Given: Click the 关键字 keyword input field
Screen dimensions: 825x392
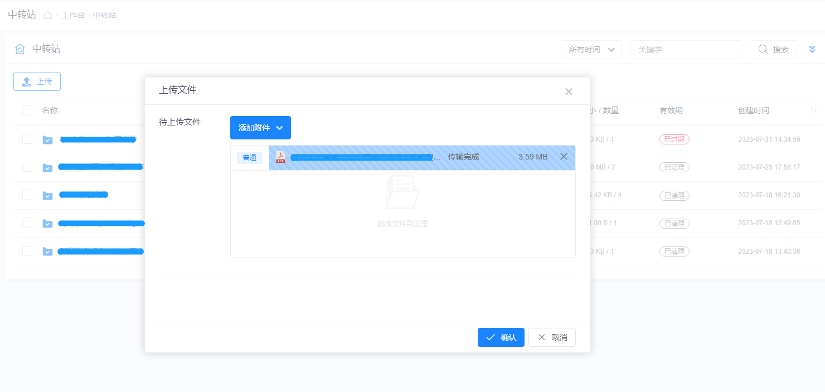Looking at the screenshot, I should pos(685,50).
